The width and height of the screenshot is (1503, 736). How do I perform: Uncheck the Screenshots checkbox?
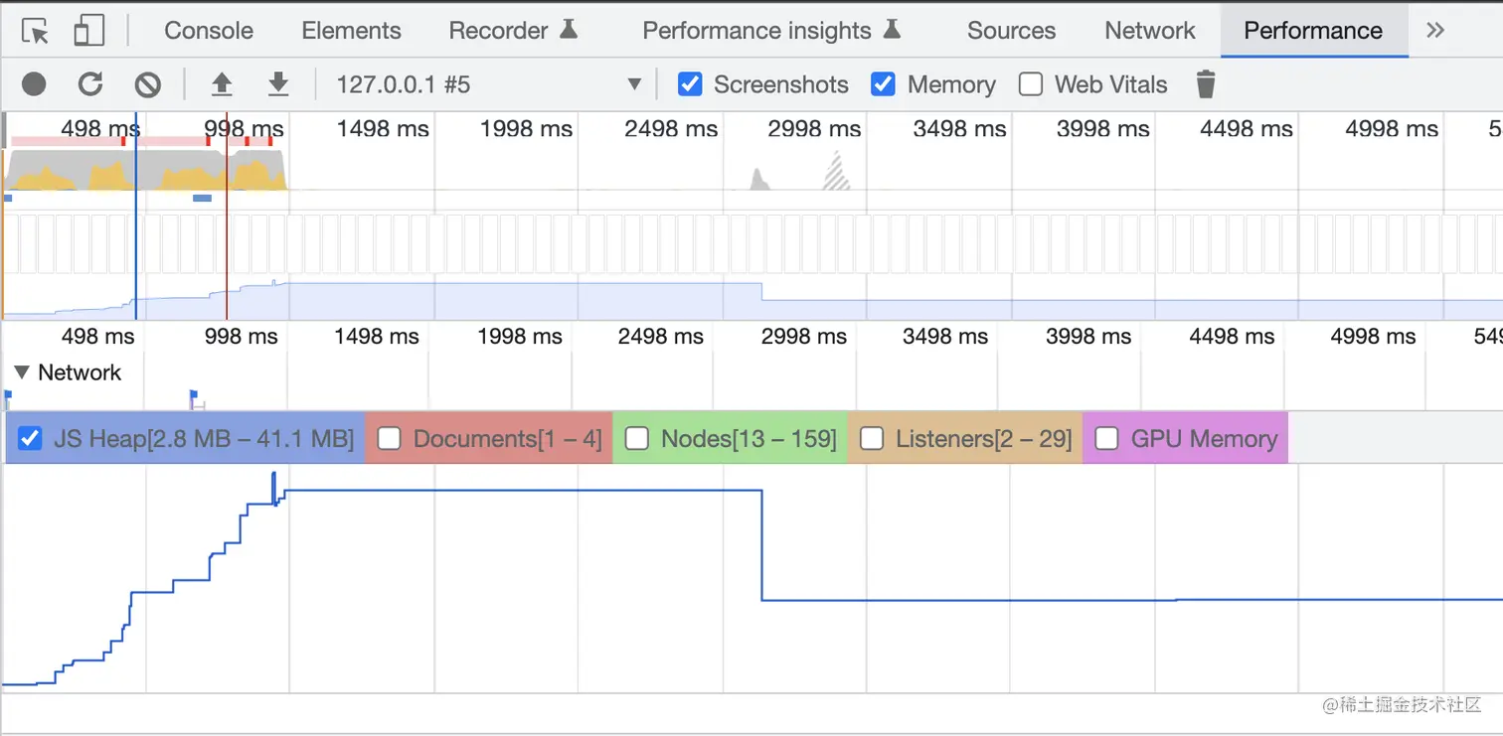coord(690,84)
